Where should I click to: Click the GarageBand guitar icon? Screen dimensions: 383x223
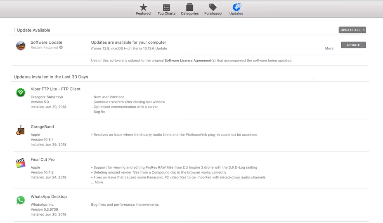coord(21,130)
